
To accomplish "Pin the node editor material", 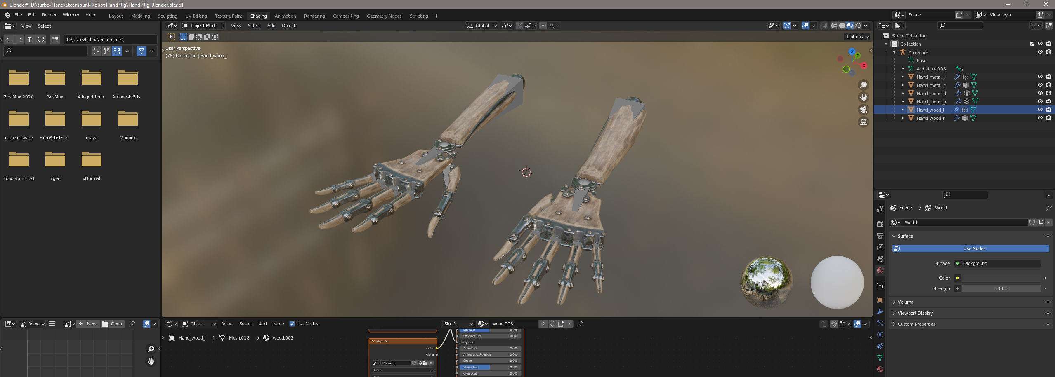I will pyautogui.click(x=580, y=324).
